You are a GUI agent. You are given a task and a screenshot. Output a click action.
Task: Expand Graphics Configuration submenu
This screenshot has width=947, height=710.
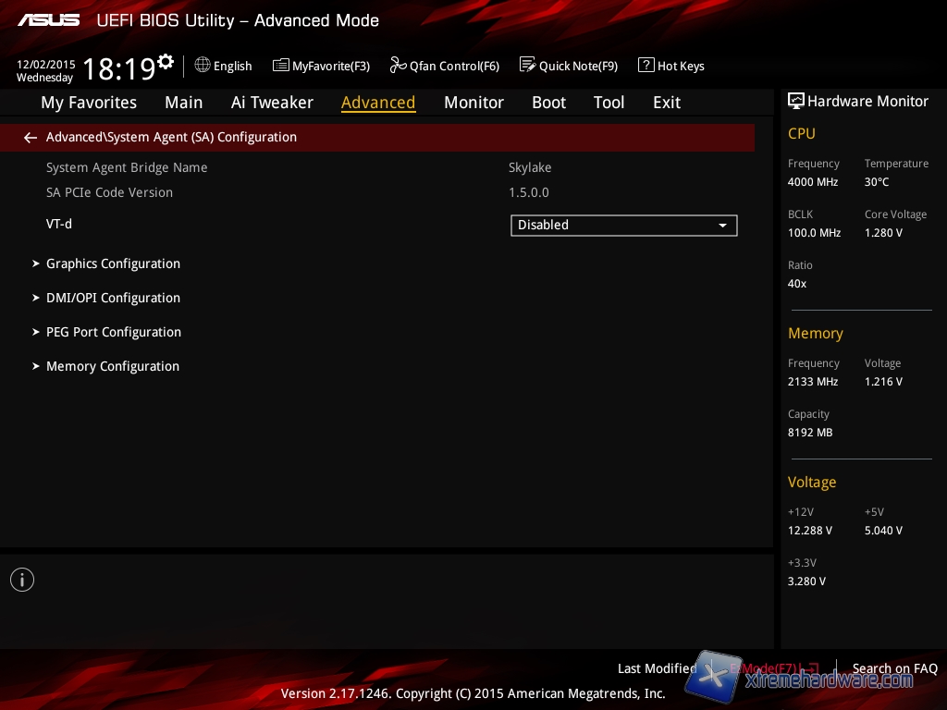[x=113, y=263]
